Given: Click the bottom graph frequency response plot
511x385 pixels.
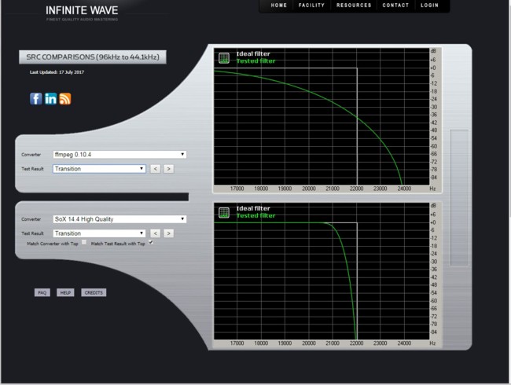Looking at the screenshot, I should coord(322,271).
